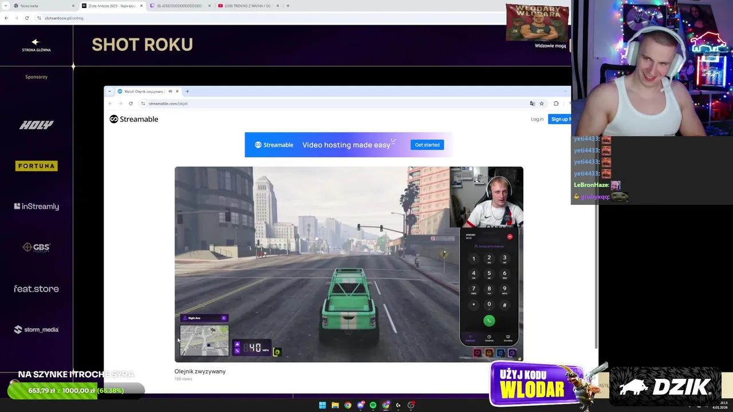Switch to the Nowa karta browser tab
Image resolution: width=733 pixels, height=412 pixels.
coord(43,6)
